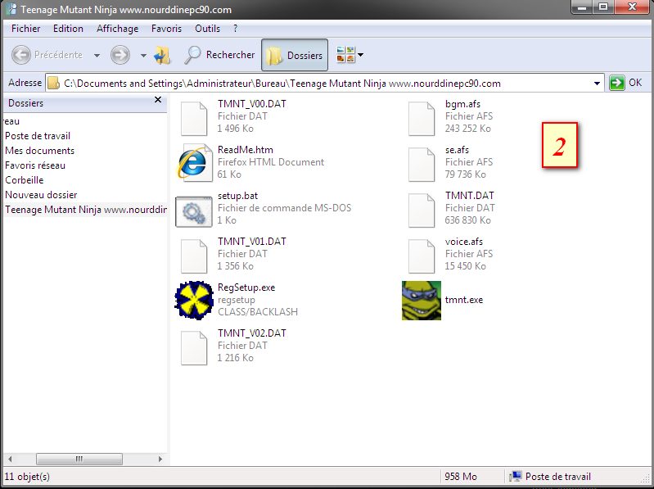Click the tmnt.exe file name
This screenshot has width=654, height=489.
tap(464, 300)
